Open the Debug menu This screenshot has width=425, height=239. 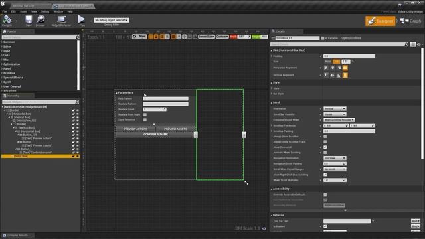pyautogui.click(x=45, y=11)
